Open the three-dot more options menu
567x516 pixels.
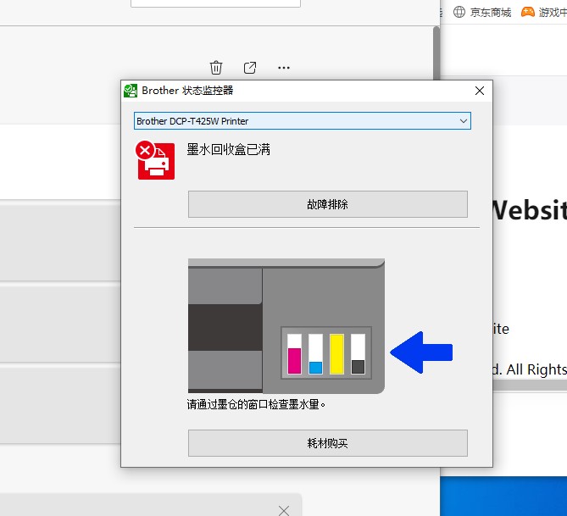(x=284, y=68)
